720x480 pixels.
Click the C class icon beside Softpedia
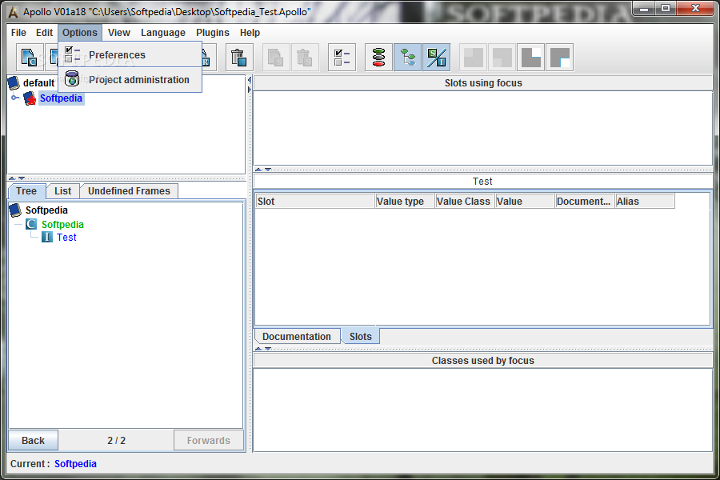click(31, 224)
